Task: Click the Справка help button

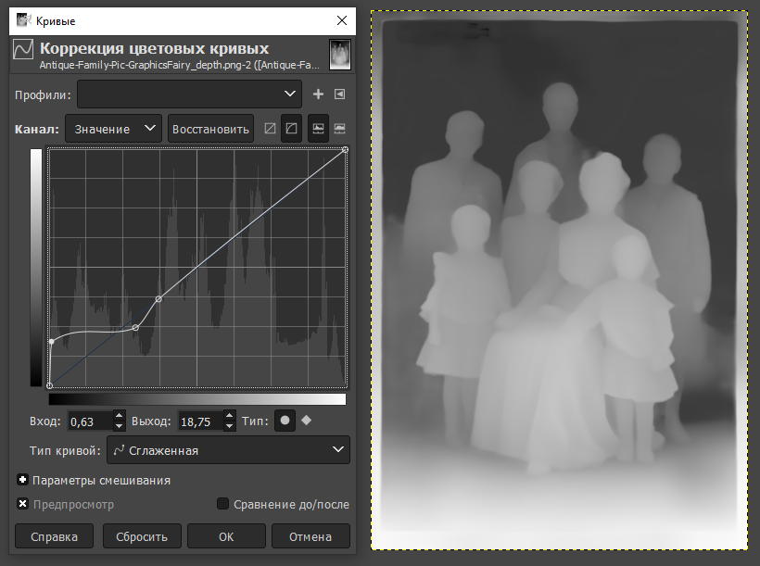Action: 55,536
